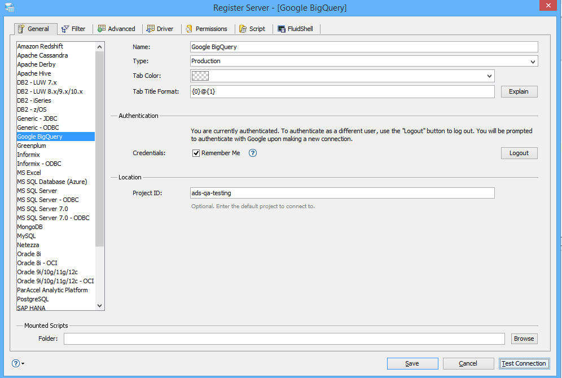Click the application icon in title bar
Image resolution: width=562 pixels, height=378 pixels.
pos(10,7)
